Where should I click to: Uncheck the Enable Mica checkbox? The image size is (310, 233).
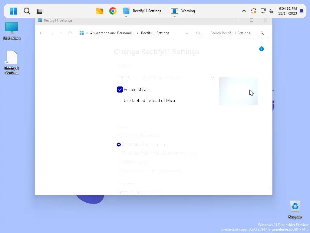[x=120, y=89]
